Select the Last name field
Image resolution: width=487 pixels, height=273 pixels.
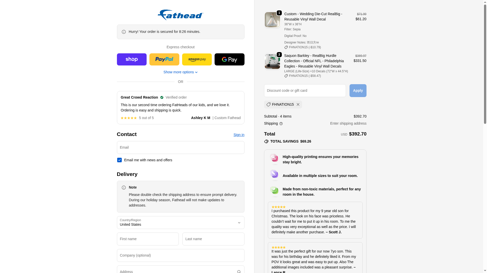(213, 239)
